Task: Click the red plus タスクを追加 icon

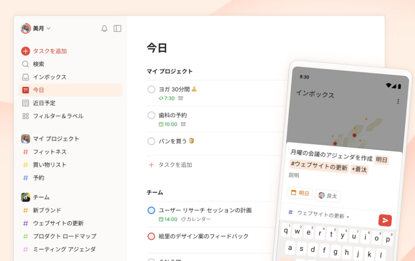Action: pos(26,51)
